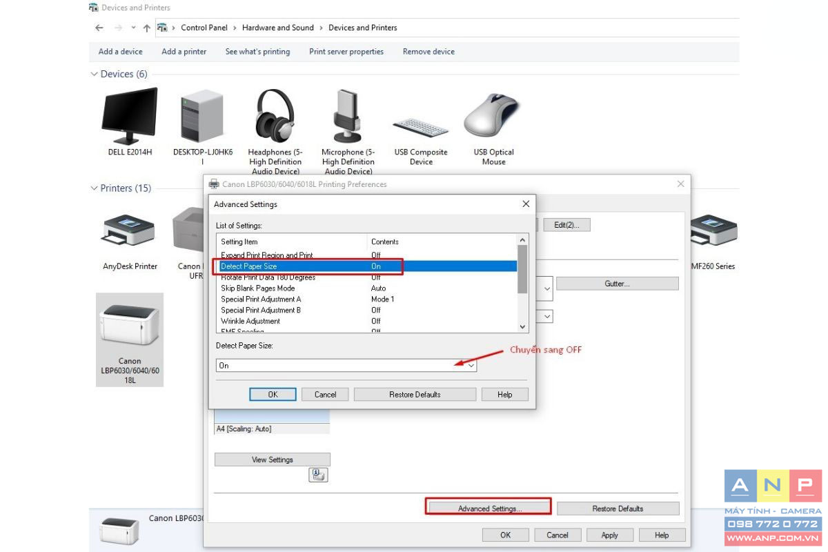Click Restore Defaults in Advanced Settings dialog
The height and width of the screenshot is (552, 828).
tap(415, 395)
